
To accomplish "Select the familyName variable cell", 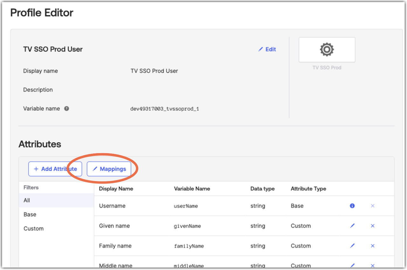I will click(x=189, y=246).
